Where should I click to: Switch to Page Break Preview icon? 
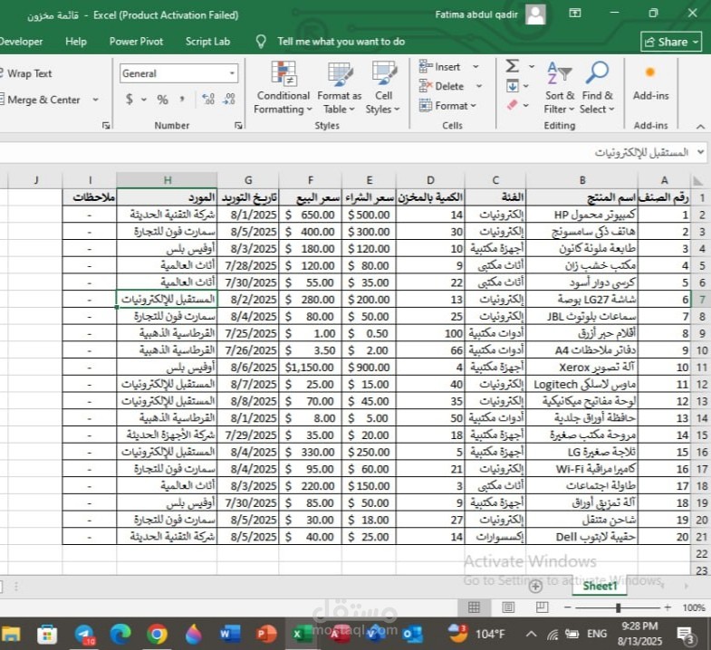pos(542,607)
